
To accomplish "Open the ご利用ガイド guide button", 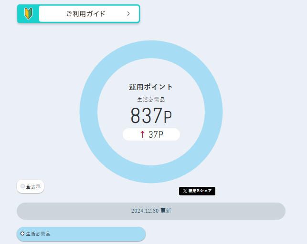I will [86, 14].
